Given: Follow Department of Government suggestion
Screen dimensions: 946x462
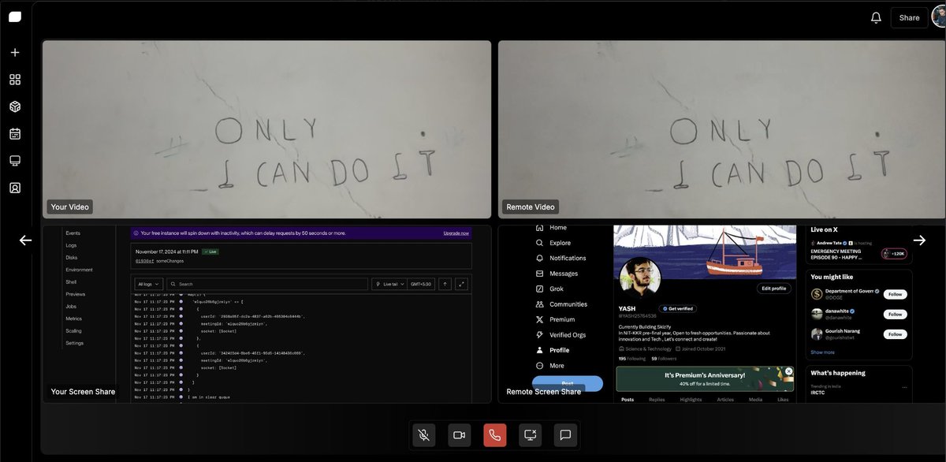Looking at the screenshot, I should point(894,294).
